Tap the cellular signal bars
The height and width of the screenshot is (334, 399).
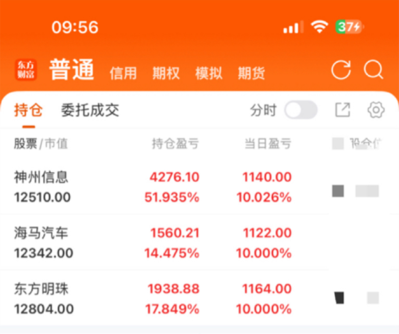coord(293,27)
